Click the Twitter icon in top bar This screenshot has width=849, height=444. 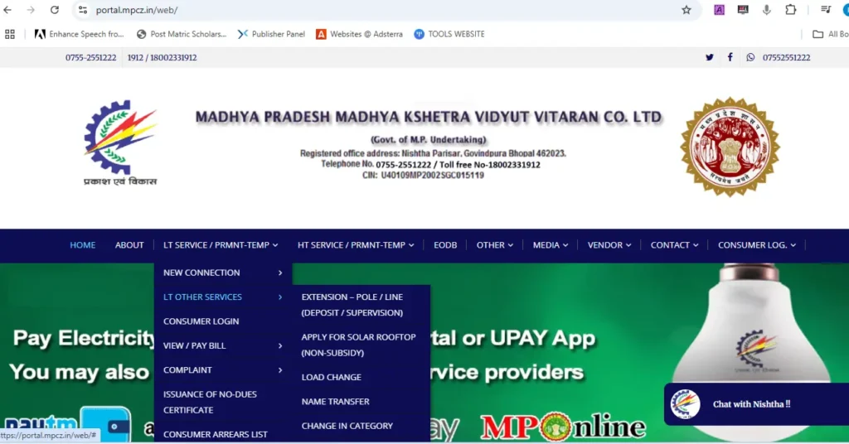709,57
